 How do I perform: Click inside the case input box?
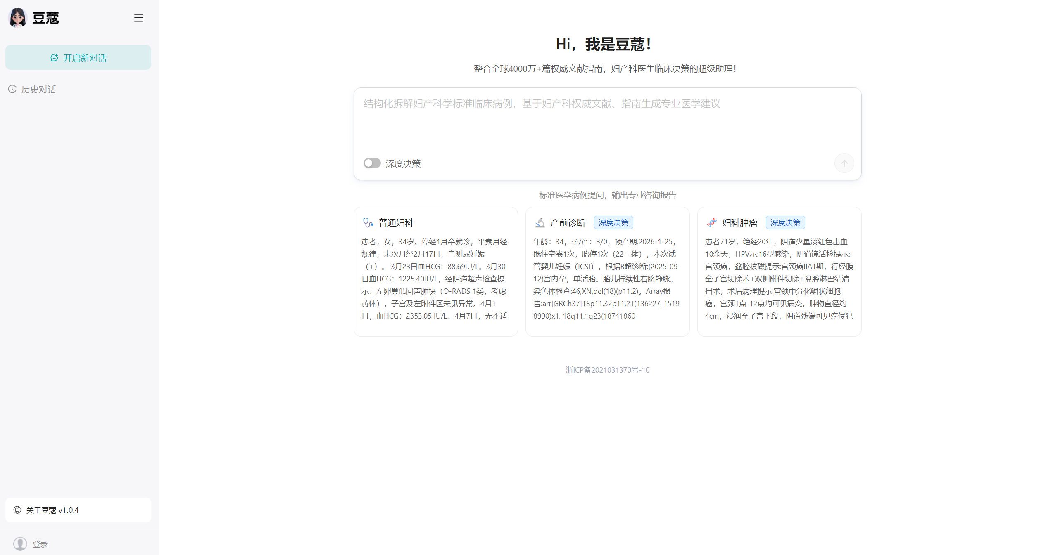(606, 120)
